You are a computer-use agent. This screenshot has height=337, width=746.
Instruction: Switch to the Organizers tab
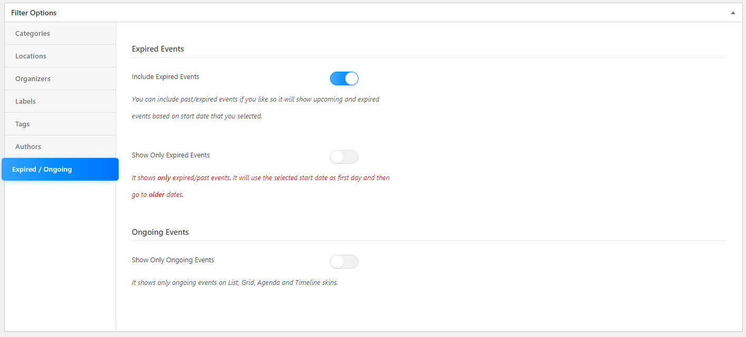(x=60, y=78)
